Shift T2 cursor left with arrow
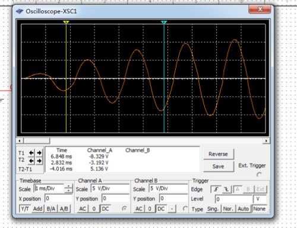The image size is (297, 228). click(x=31, y=161)
